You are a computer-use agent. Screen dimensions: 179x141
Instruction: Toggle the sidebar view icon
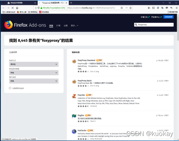153,8
